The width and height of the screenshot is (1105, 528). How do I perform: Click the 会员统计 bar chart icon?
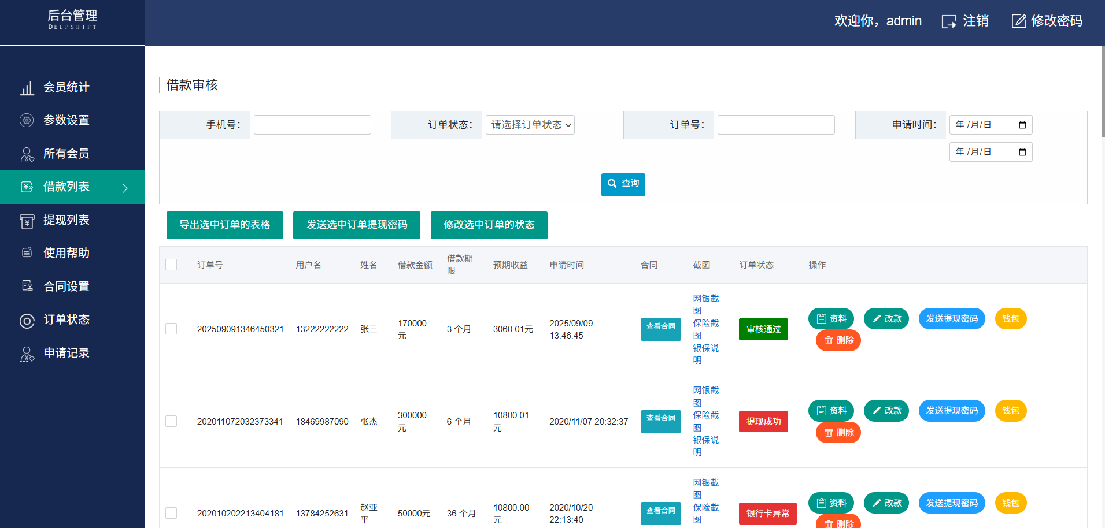coord(27,88)
